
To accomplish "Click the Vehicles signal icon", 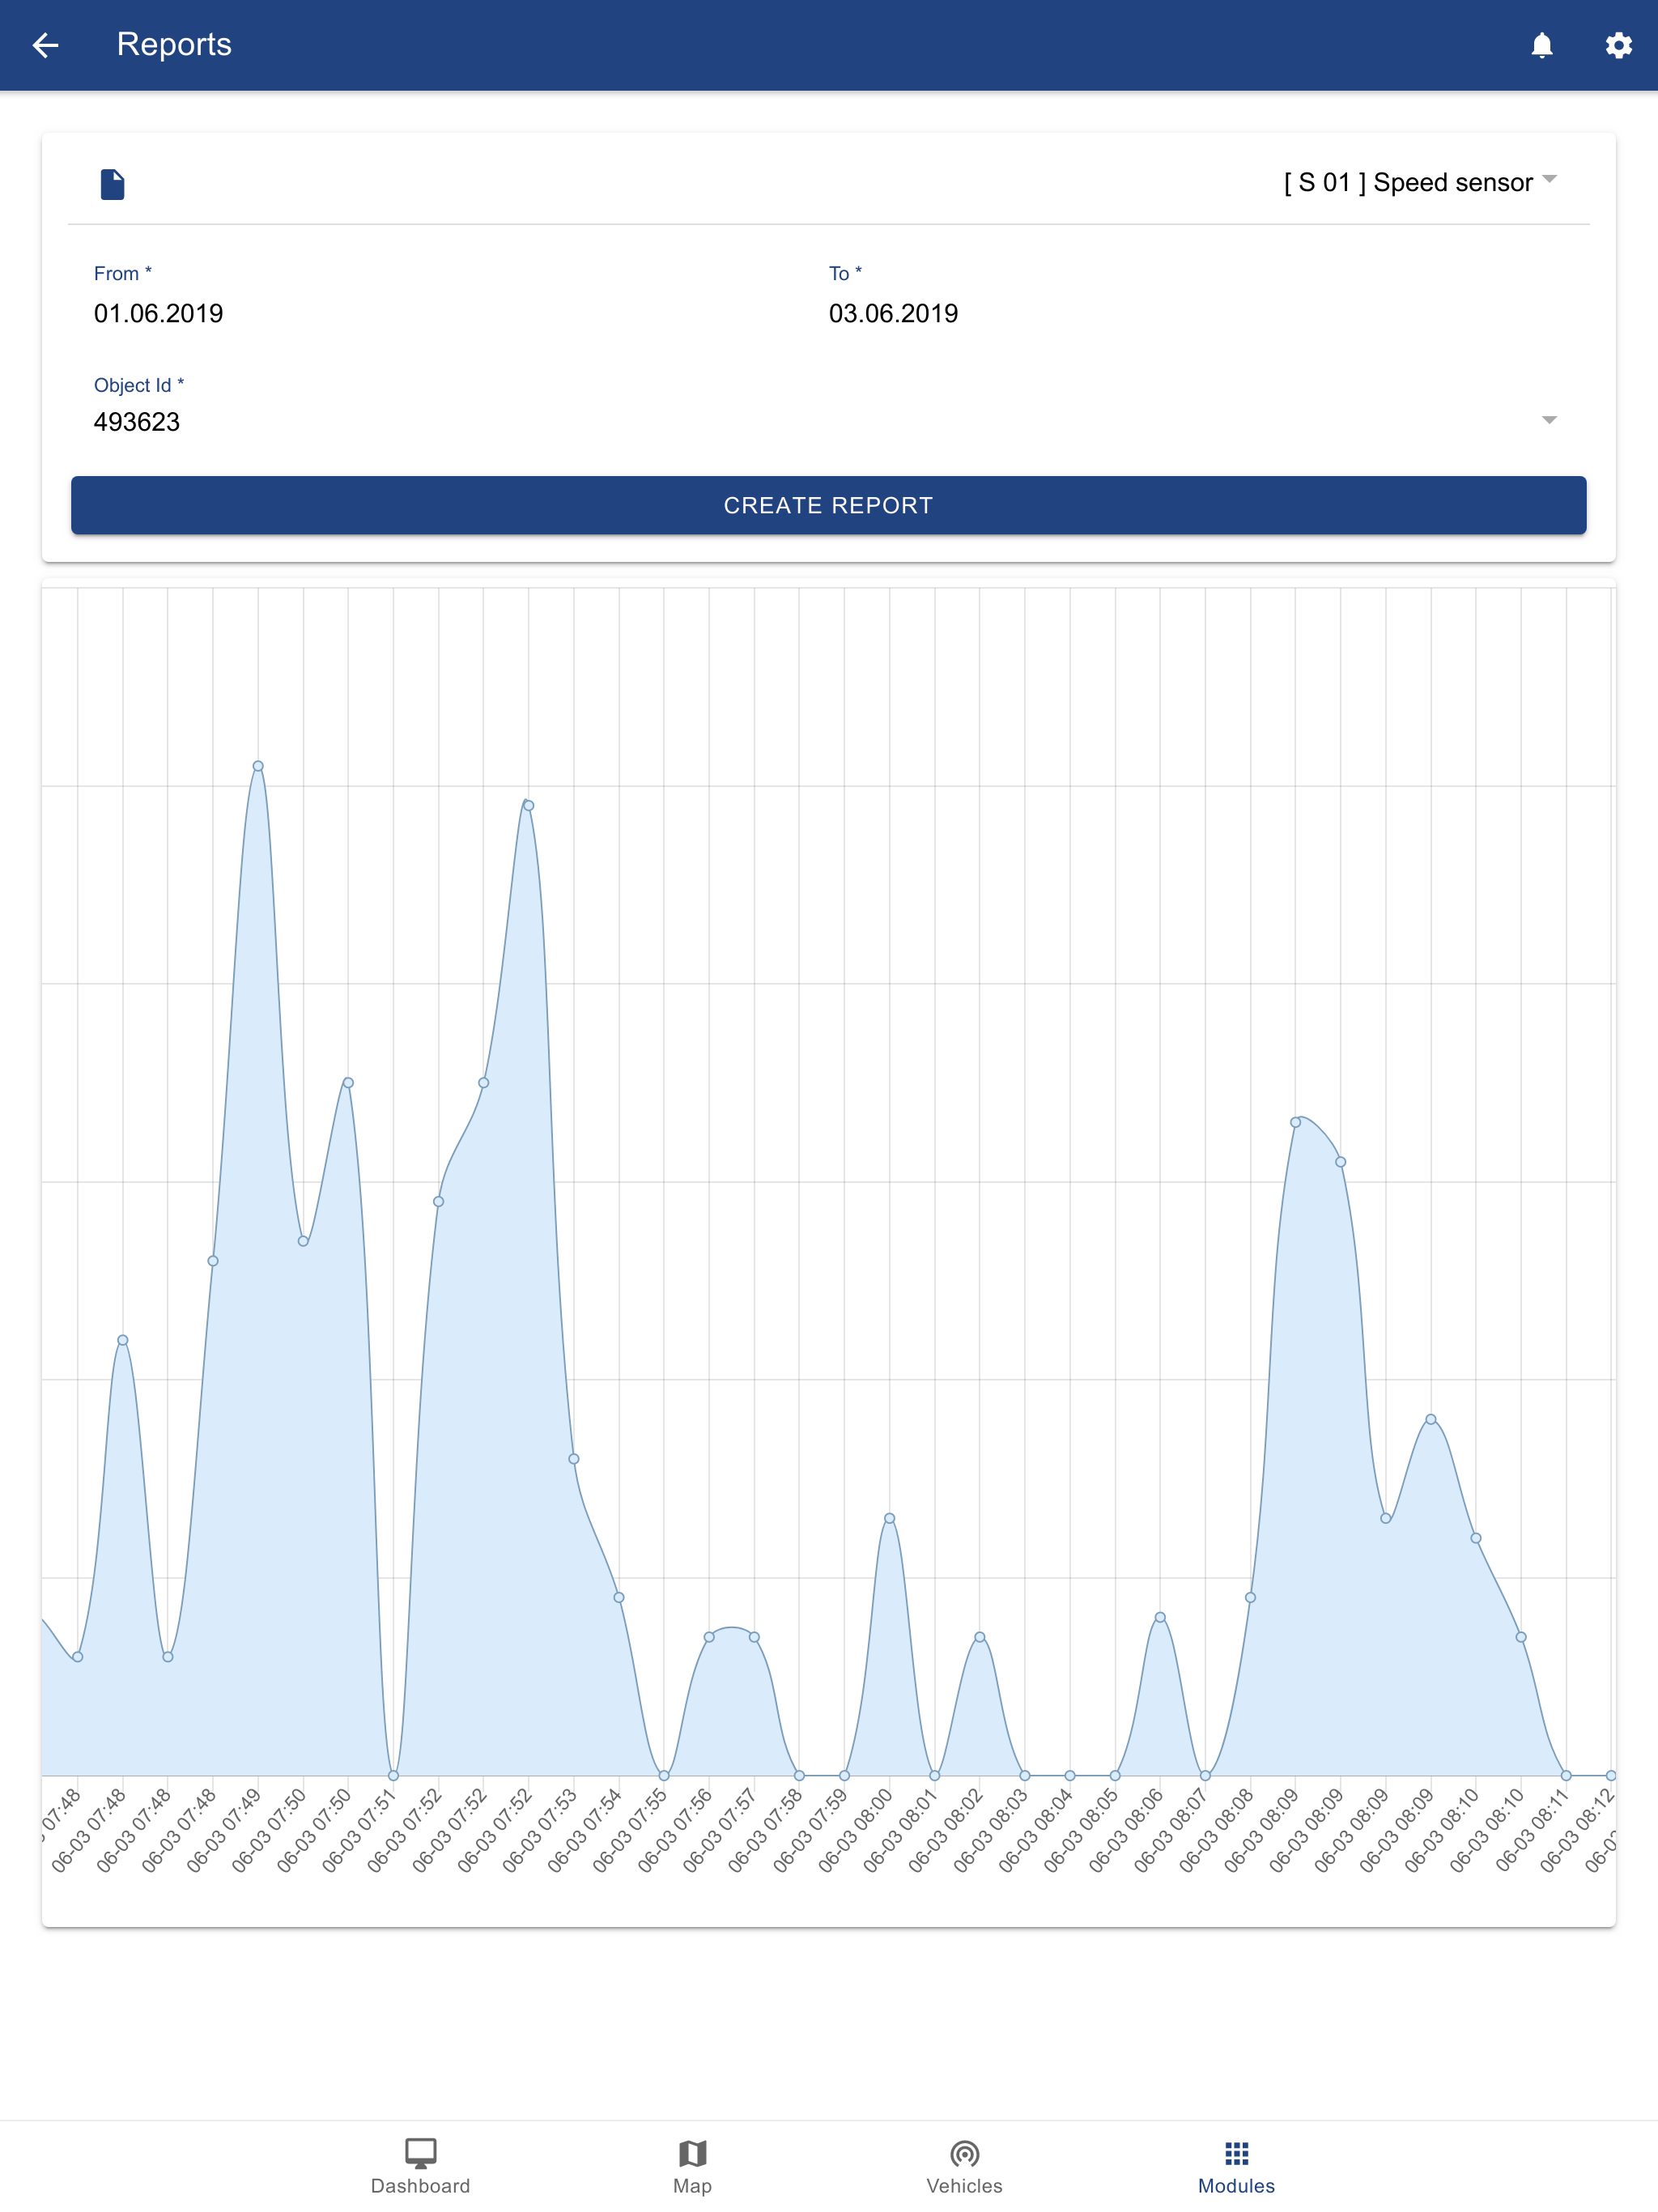I will pyautogui.click(x=964, y=2152).
